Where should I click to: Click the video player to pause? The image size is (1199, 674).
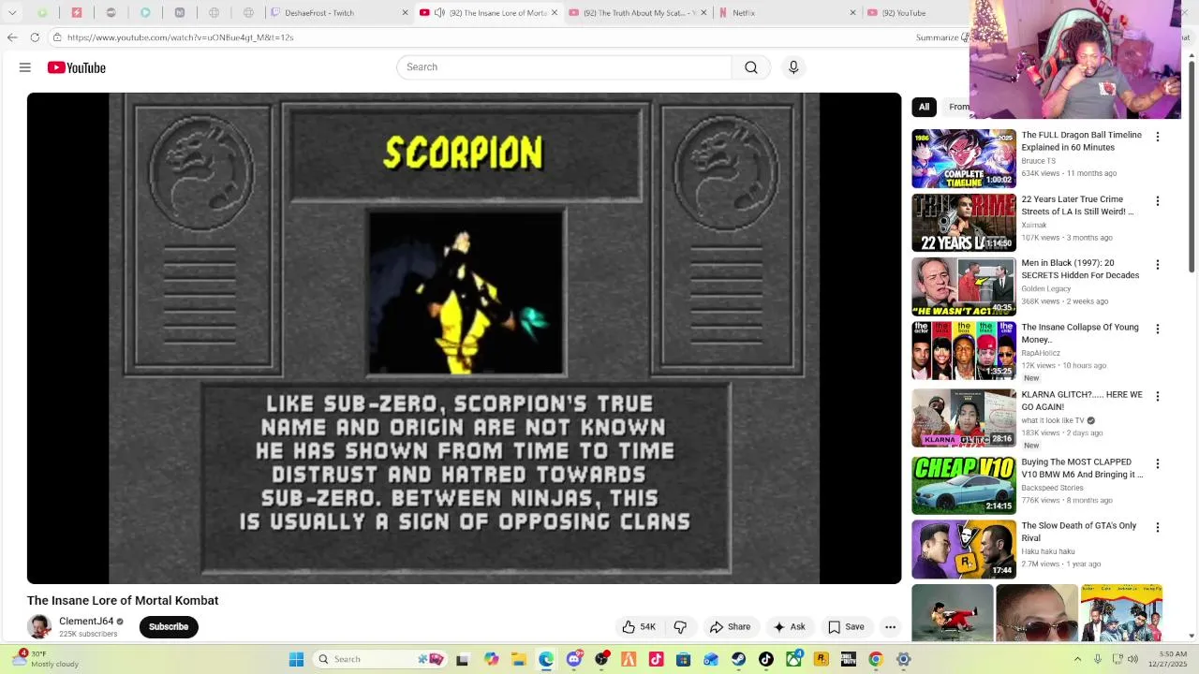(464, 338)
